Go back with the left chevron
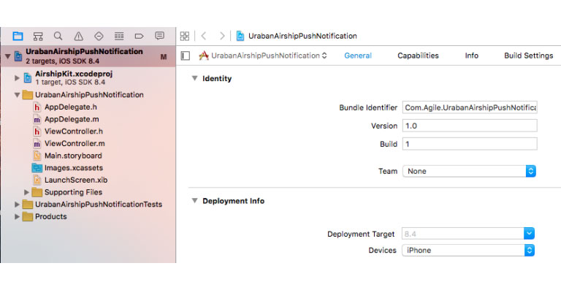The image size is (561, 293). (204, 36)
